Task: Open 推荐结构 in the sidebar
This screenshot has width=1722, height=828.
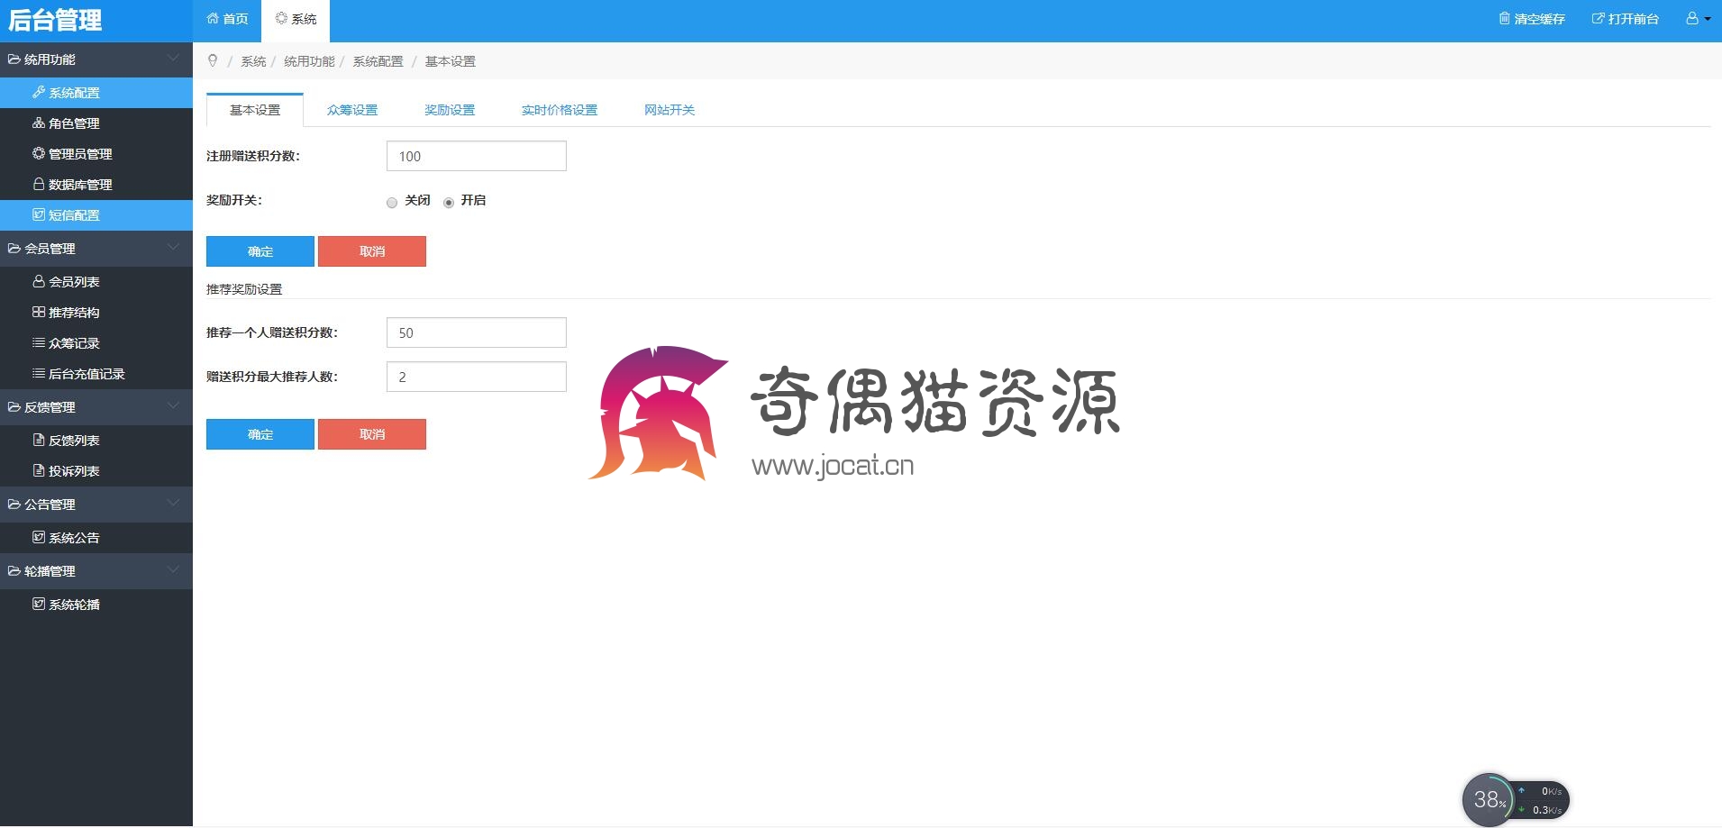Action: [96, 313]
